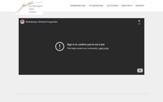Click the exclamation warning icon
This screenshot has height=102, width=163.
tap(60, 47)
